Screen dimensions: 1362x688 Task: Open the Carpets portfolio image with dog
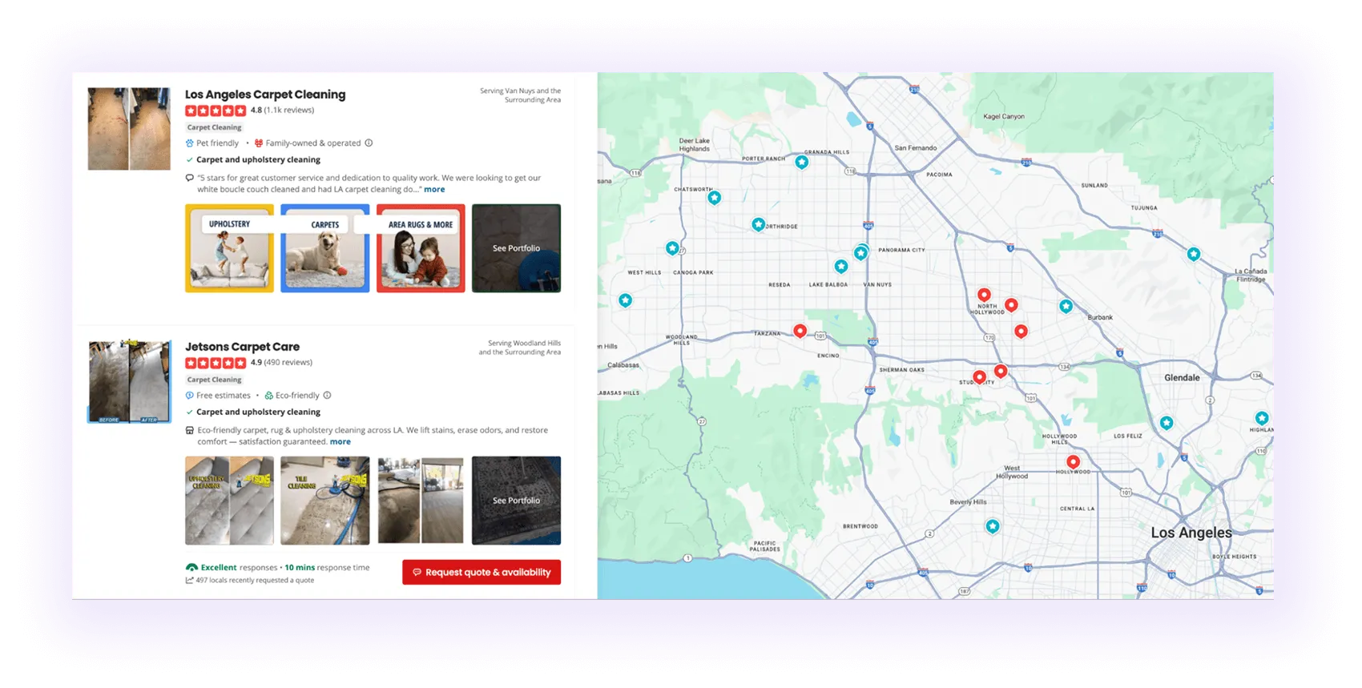(x=324, y=248)
